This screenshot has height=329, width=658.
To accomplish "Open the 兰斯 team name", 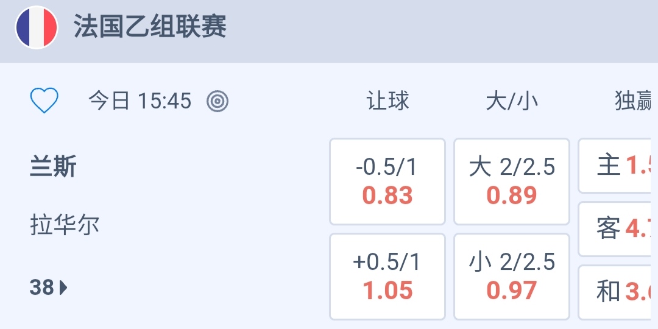I will 53,166.
